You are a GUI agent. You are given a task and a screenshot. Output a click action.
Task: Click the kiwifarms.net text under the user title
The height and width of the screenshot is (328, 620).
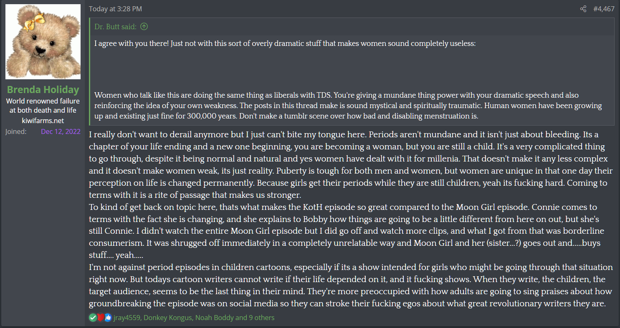click(43, 120)
